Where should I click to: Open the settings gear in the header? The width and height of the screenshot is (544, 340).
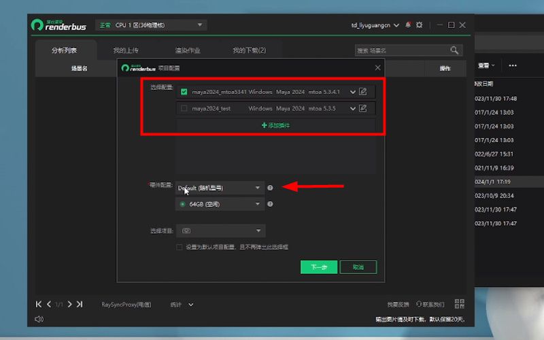pyautogui.click(x=420, y=25)
